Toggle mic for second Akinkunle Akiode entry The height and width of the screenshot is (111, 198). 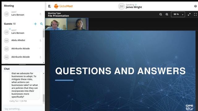(x=41, y=57)
